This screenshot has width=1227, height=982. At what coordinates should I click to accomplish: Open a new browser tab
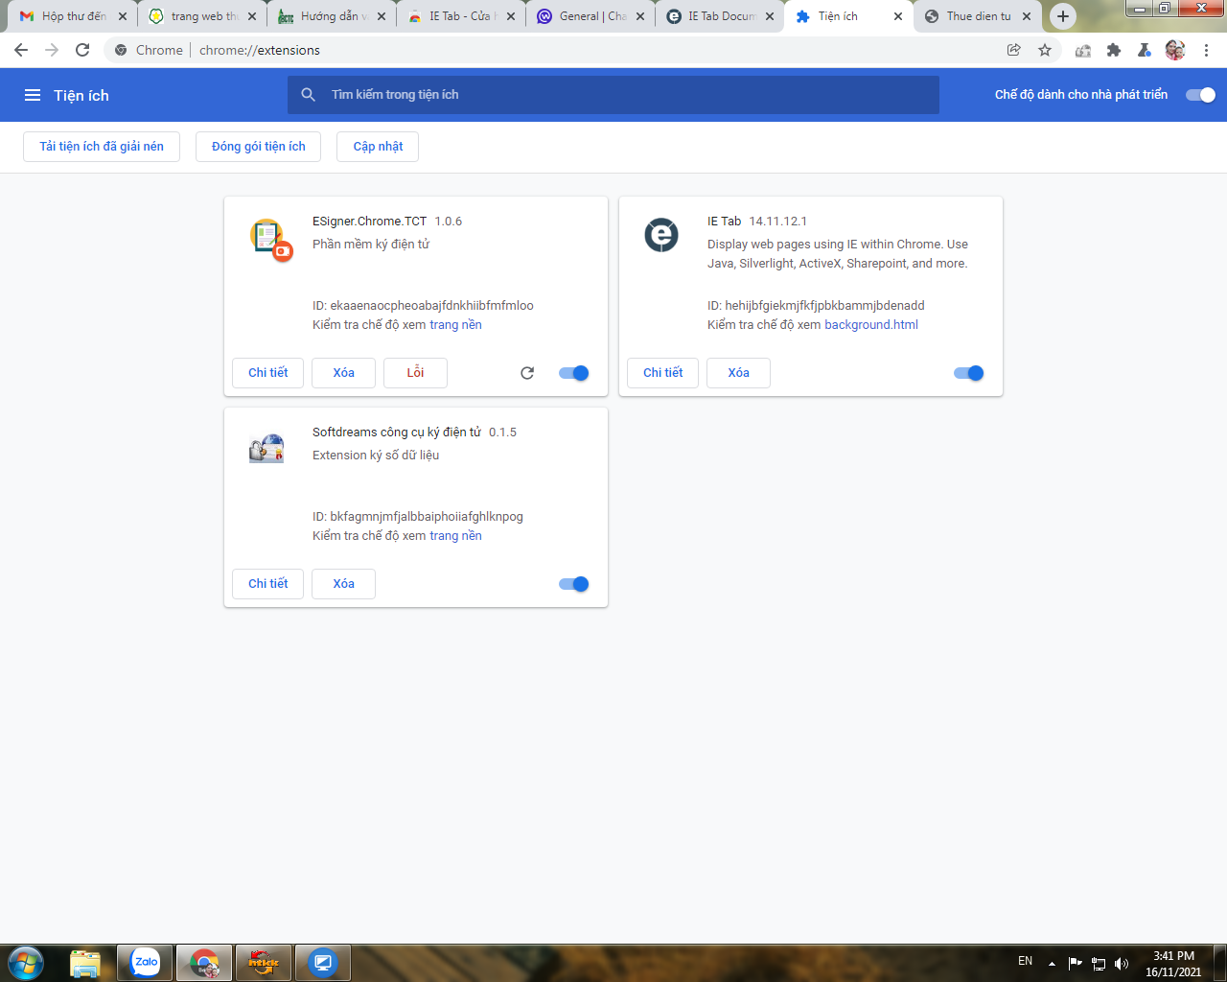click(x=1063, y=16)
